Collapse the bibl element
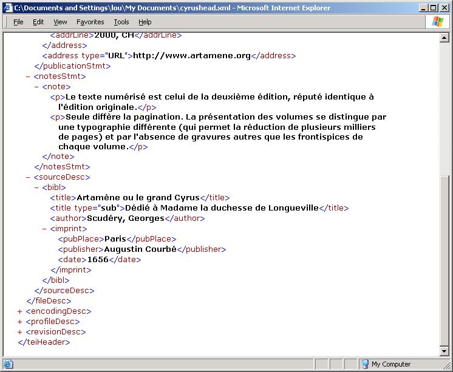Screen dimensions: 453x372 click(x=36, y=188)
